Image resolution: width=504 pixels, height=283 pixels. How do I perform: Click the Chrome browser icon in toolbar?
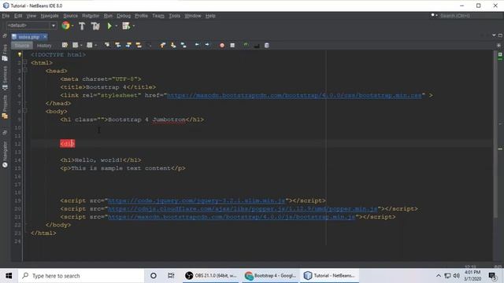point(65,26)
